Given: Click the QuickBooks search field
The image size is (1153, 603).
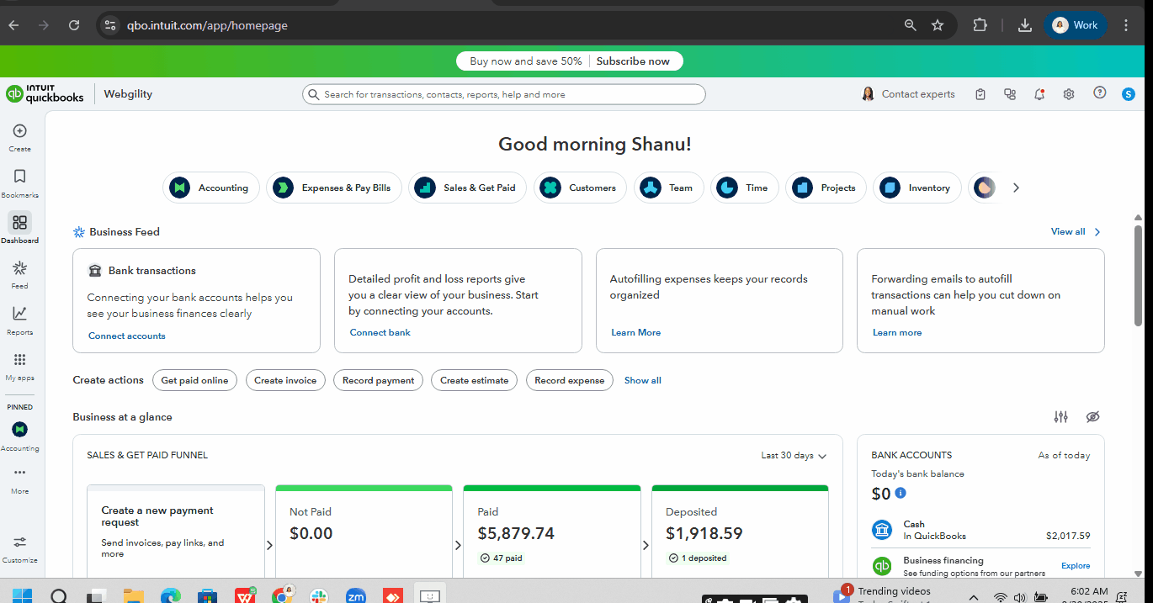Looking at the screenshot, I should click(x=503, y=95).
